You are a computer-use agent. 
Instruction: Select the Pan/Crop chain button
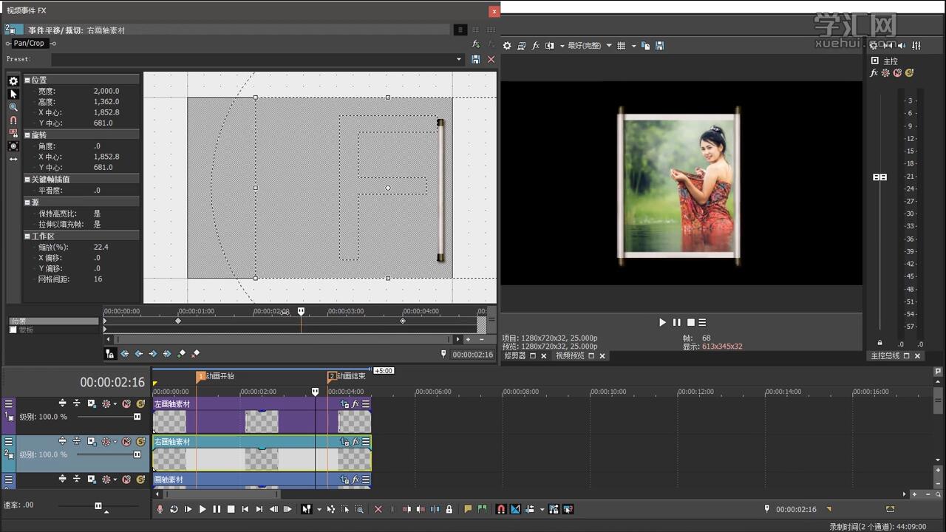pos(29,43)
